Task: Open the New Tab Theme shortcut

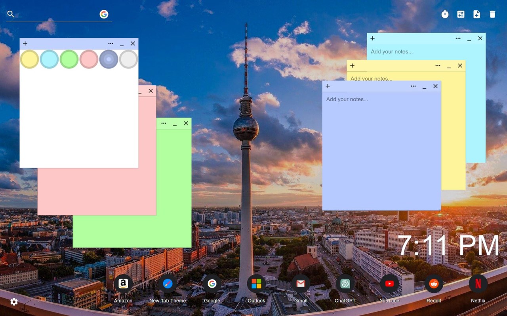Action: coord(168,284)
